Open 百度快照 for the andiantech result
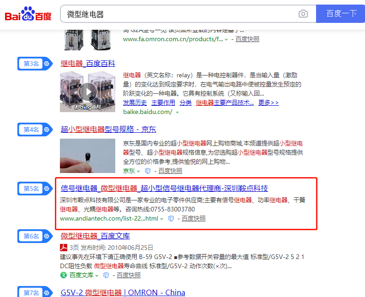 tap(193, 218)
